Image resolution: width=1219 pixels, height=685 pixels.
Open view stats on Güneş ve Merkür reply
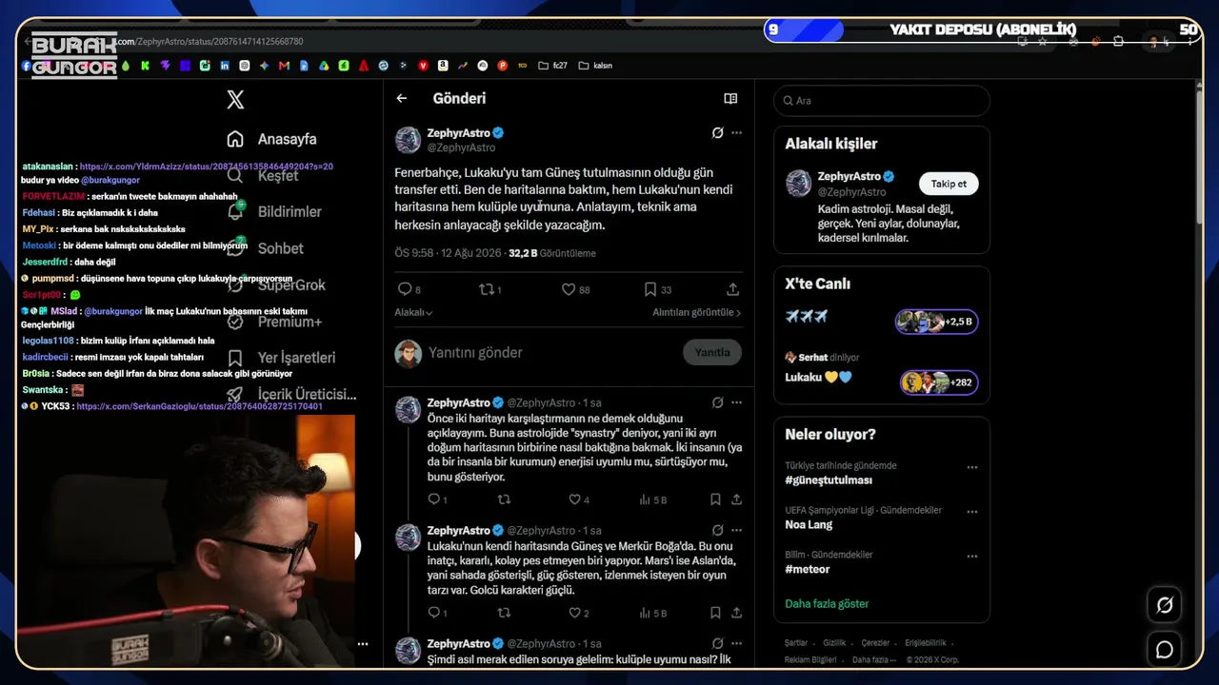[653, 613]
